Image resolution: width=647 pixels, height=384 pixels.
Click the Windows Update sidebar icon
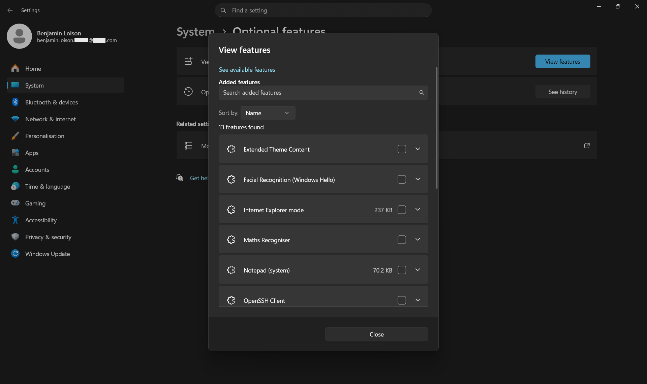pyautogui.click(x=15, y=254)
